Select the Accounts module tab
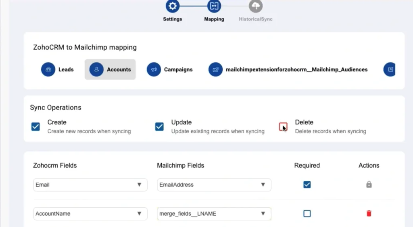 (x=110, y=69)
